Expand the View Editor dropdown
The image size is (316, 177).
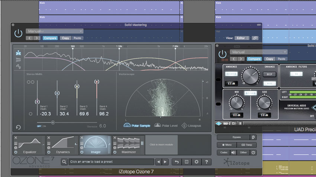point(242,38)
